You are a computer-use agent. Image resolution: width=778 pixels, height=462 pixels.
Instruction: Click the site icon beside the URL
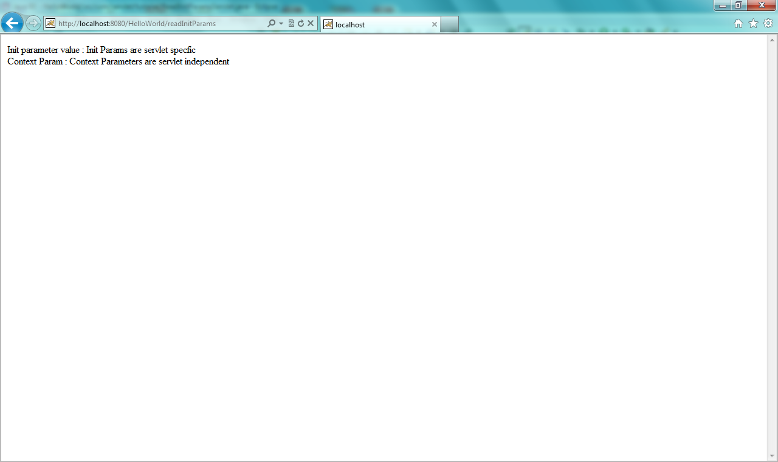(x=50, y=24)
